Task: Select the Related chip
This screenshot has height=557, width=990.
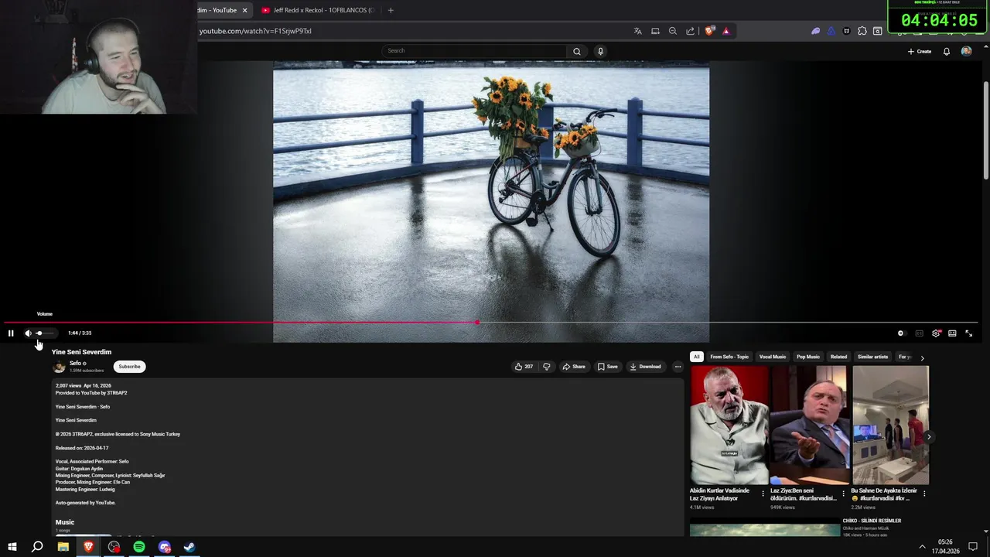Action: (x=838, y=357)
